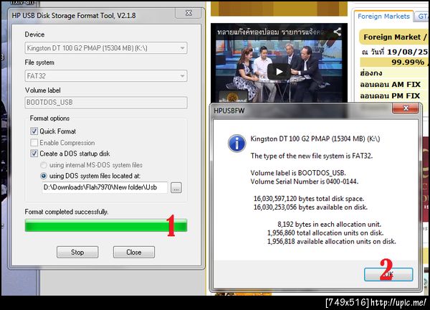Image resolution: width=430 pixels, height=310 pixels.
Task: Open the File system FAT32 dropdown
Action: click(106, 76)
